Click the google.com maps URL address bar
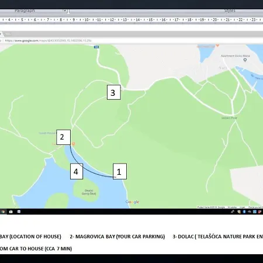The image size is (263, 263). point(48,40)
